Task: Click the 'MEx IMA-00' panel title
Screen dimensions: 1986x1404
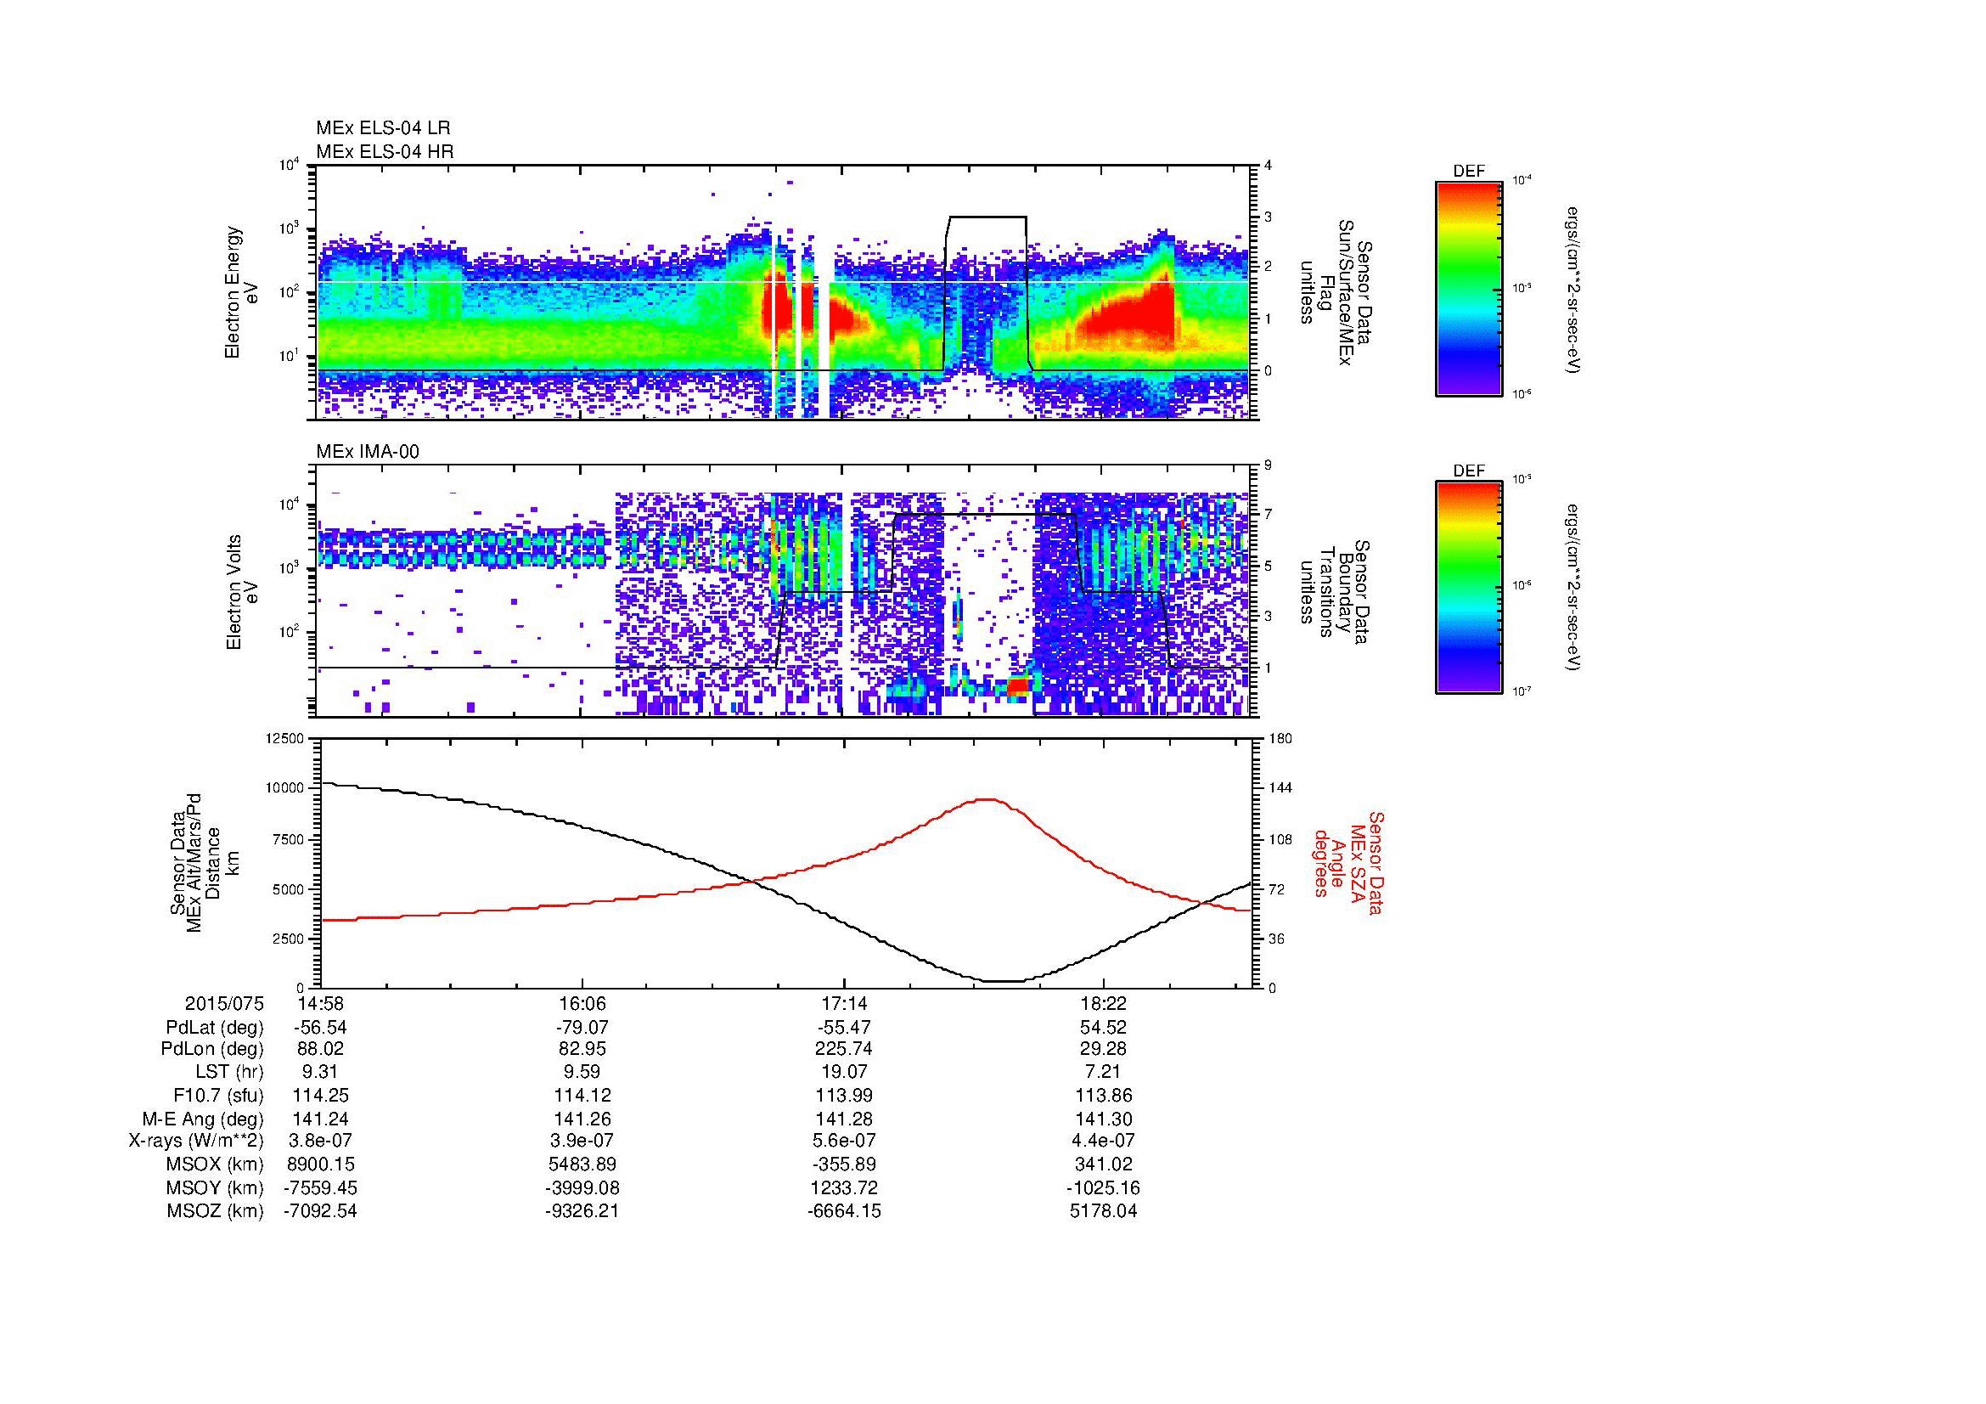Action: point(368,452)
